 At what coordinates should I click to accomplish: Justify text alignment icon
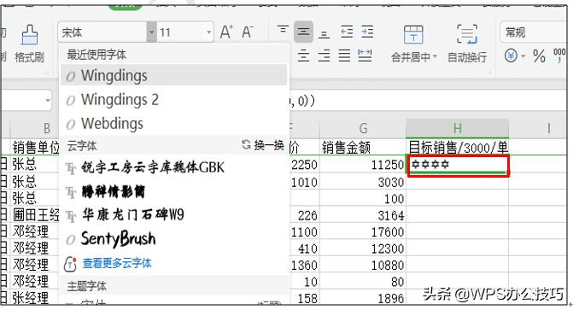click(x=344, y=56)
